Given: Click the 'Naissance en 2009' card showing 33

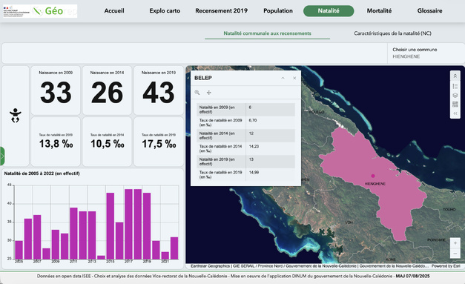Looking at the screenshot, I should click(56, 90).
